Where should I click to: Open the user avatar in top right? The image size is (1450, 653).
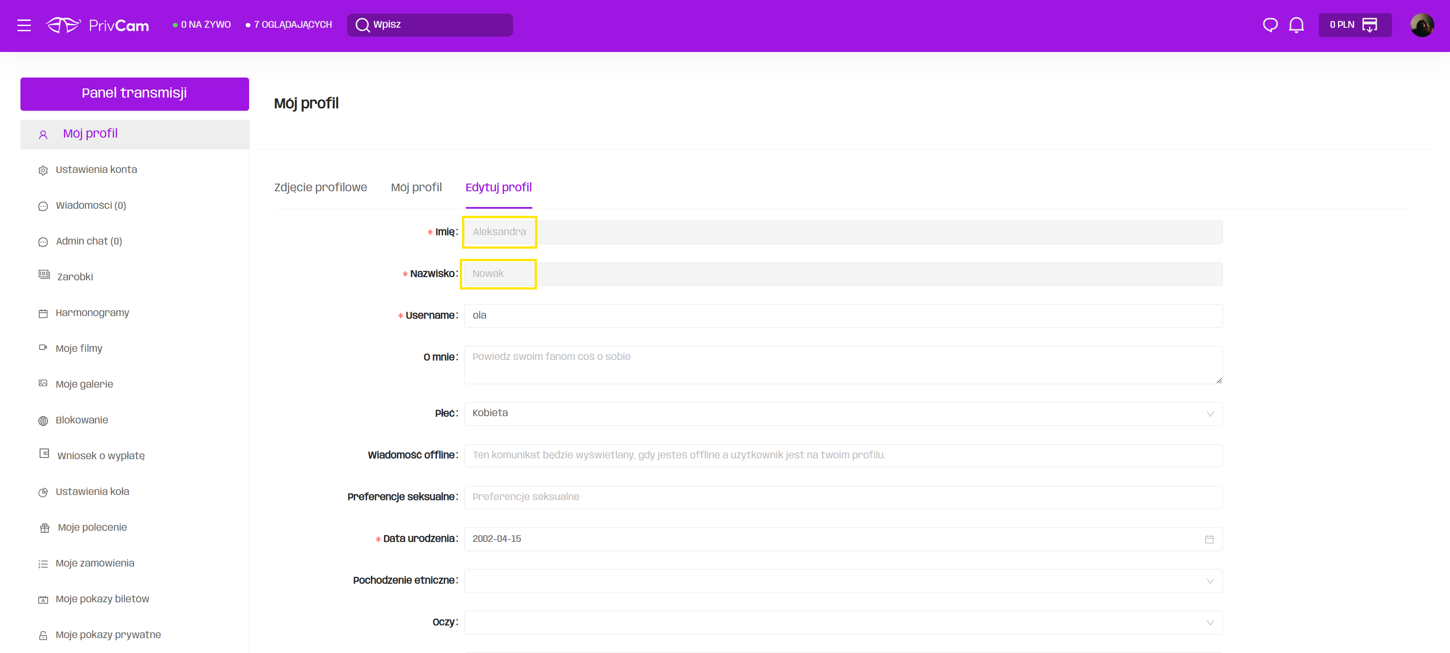[x=1421, y=25]
